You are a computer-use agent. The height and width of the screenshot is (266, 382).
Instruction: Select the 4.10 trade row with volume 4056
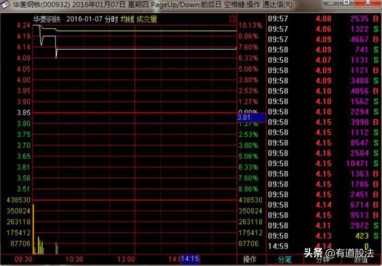pos(324,91)
